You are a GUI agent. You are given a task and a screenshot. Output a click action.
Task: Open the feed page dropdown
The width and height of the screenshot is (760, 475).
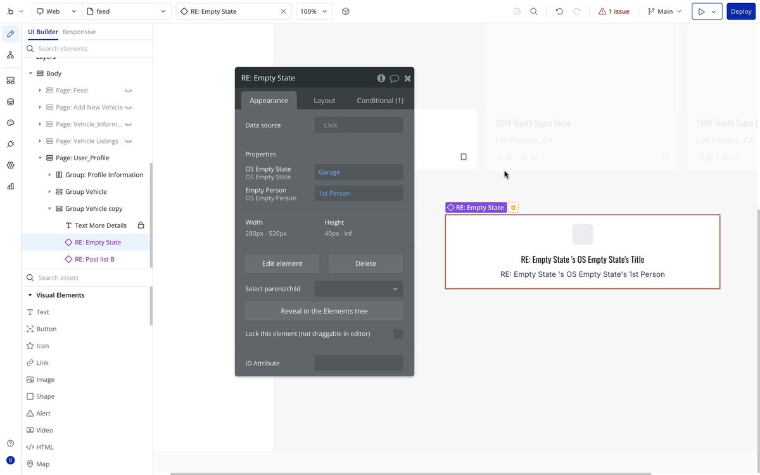[127, 11]
